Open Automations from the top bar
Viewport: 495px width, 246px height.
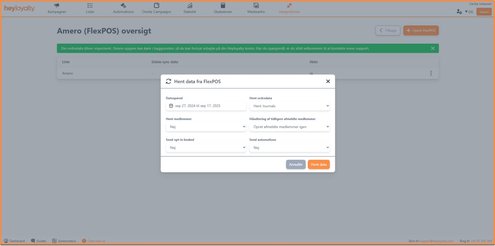123,5
